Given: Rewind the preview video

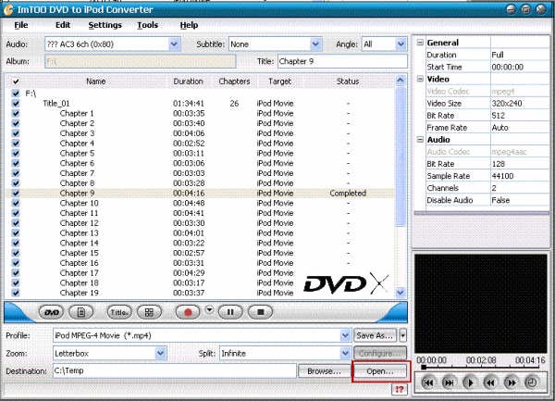Looking at the screenshot, I should tap(490, 382).
